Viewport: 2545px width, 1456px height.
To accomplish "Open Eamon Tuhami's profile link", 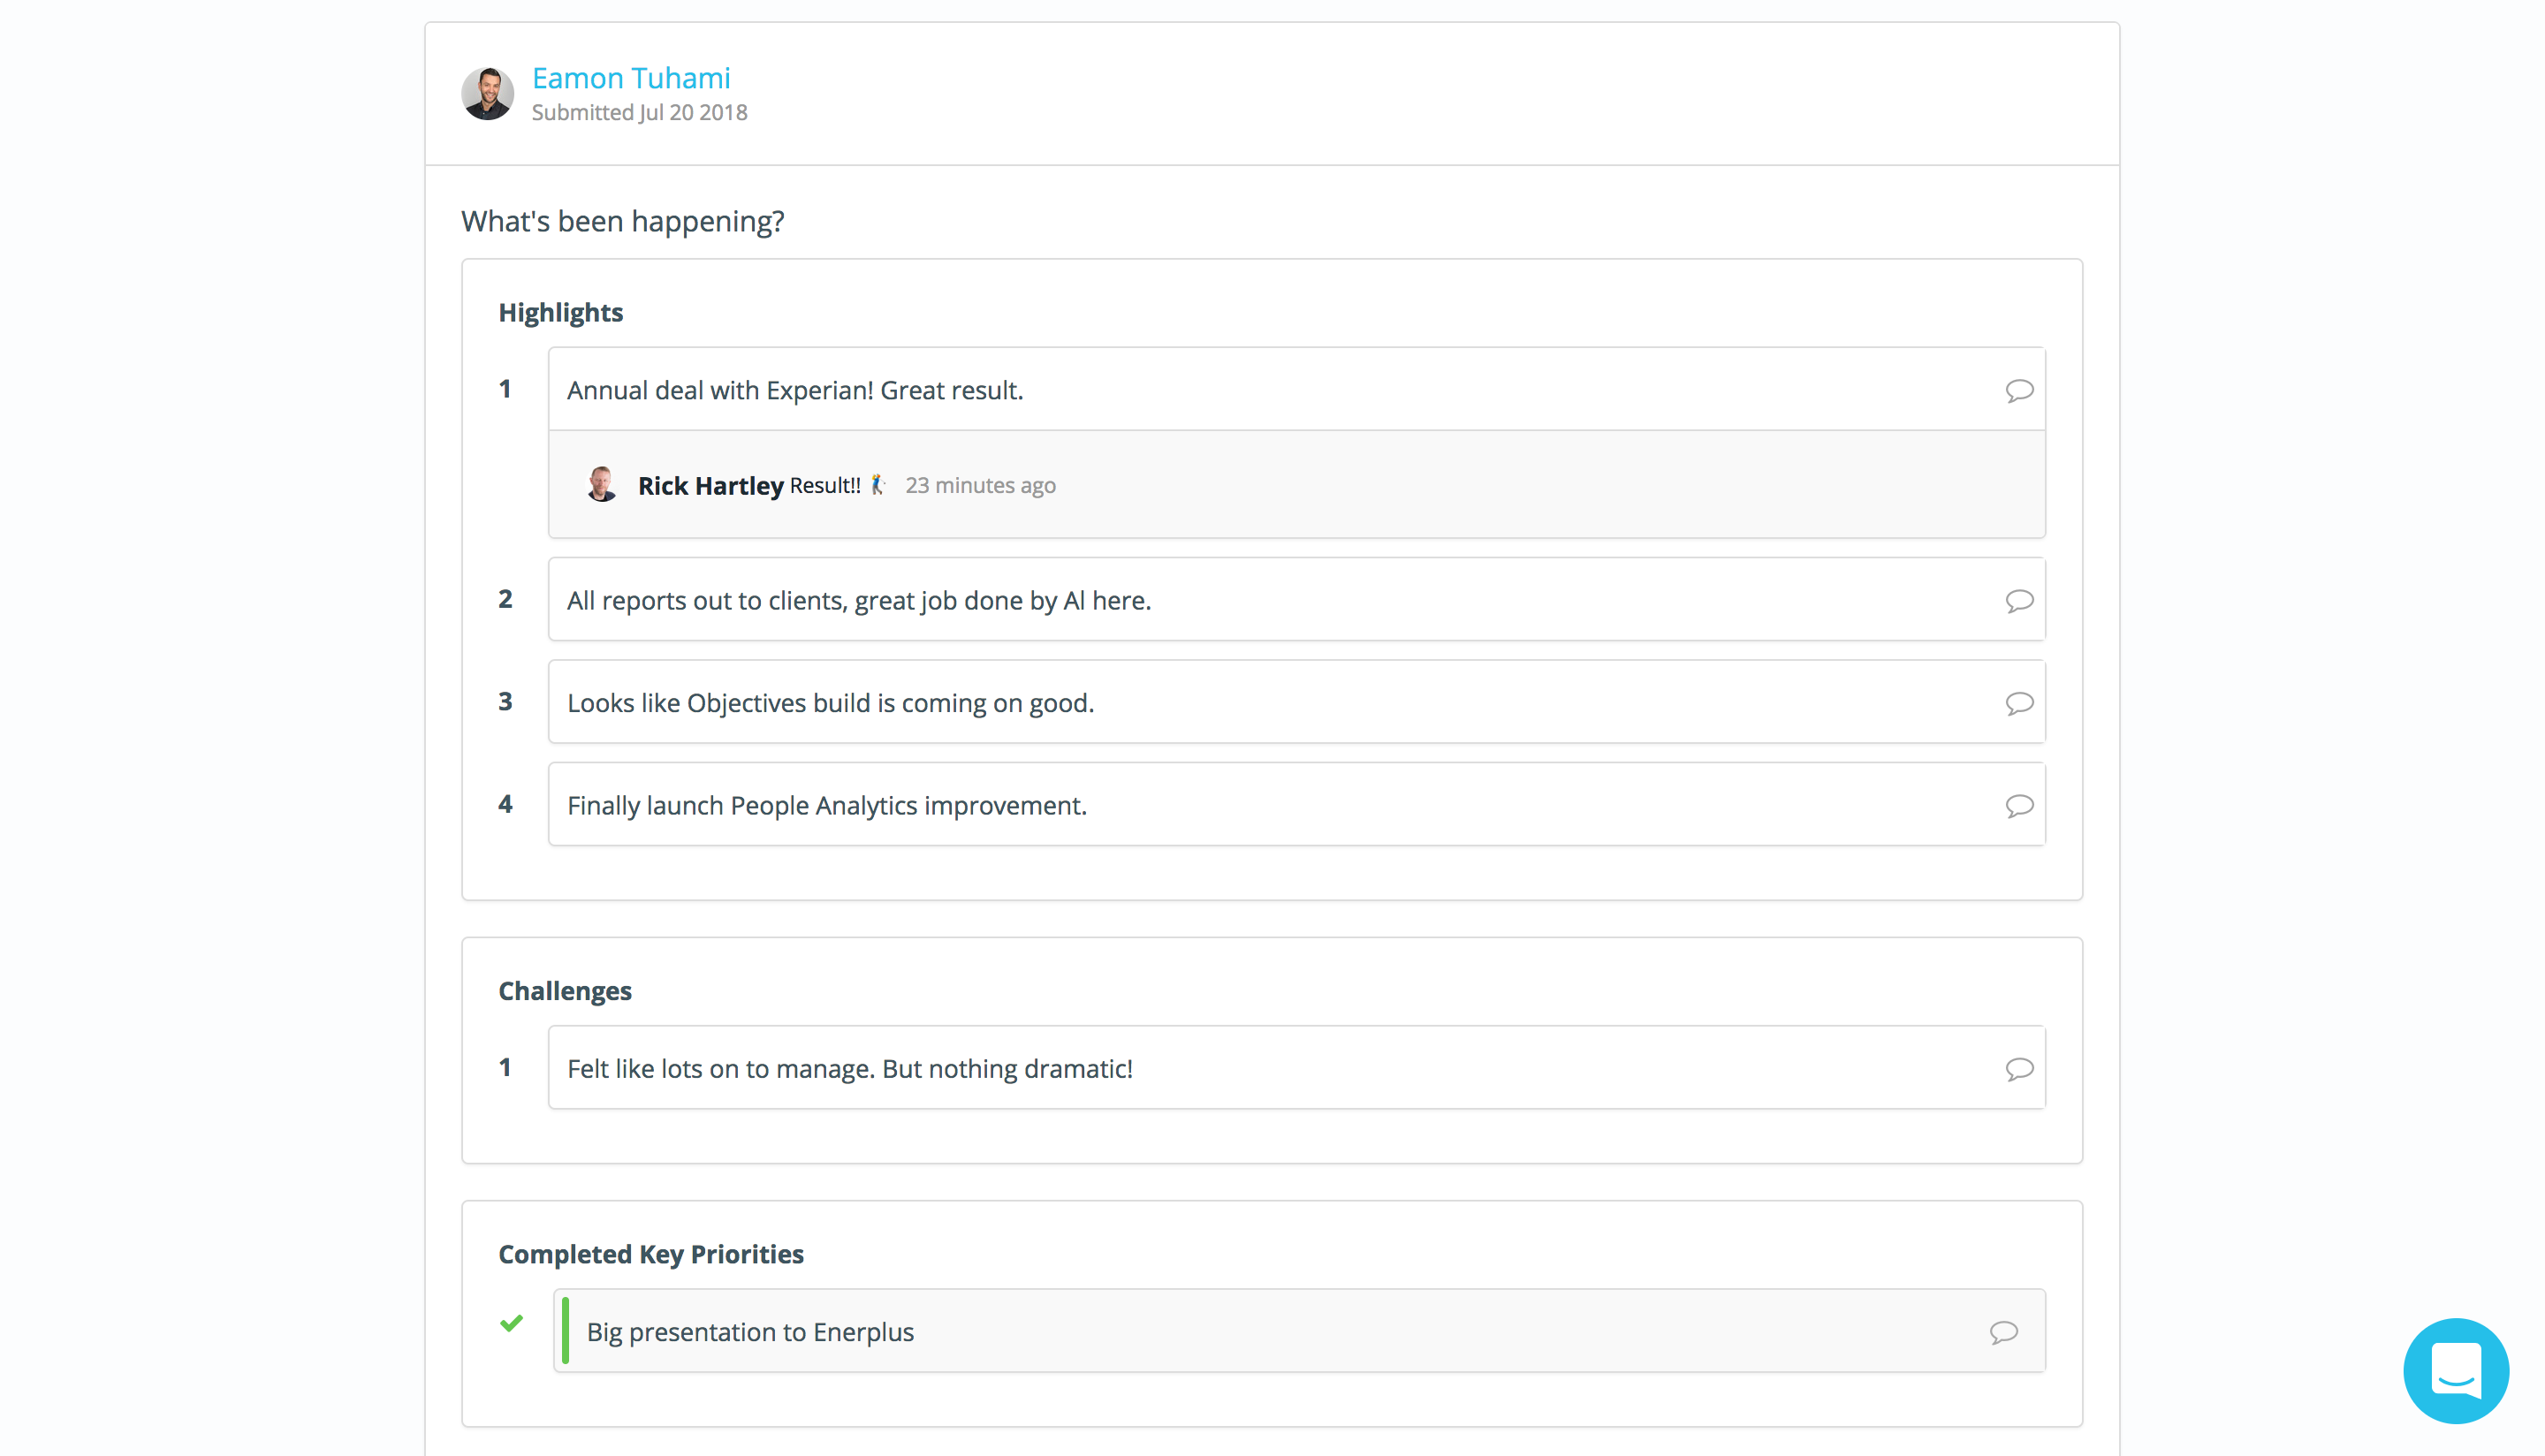I will (630, 78).
